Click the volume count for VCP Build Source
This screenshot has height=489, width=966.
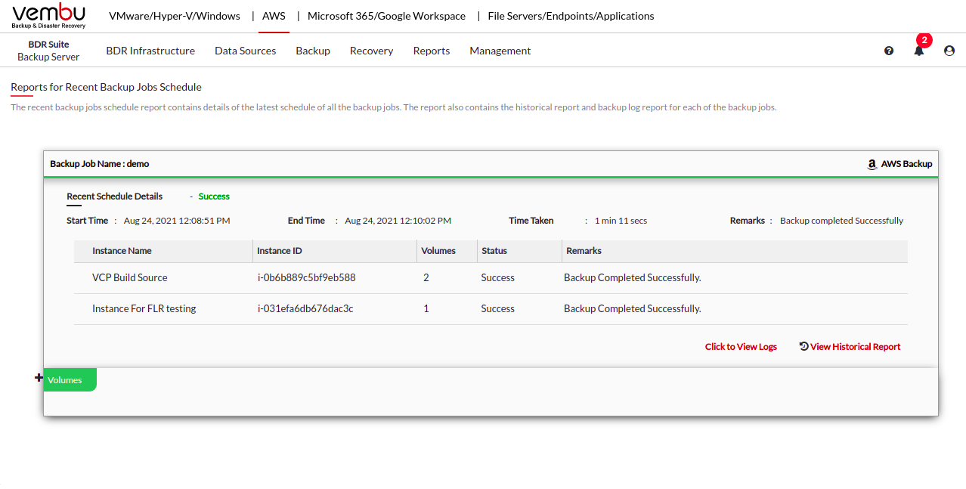pyautogui.click(x=426, y=277)
